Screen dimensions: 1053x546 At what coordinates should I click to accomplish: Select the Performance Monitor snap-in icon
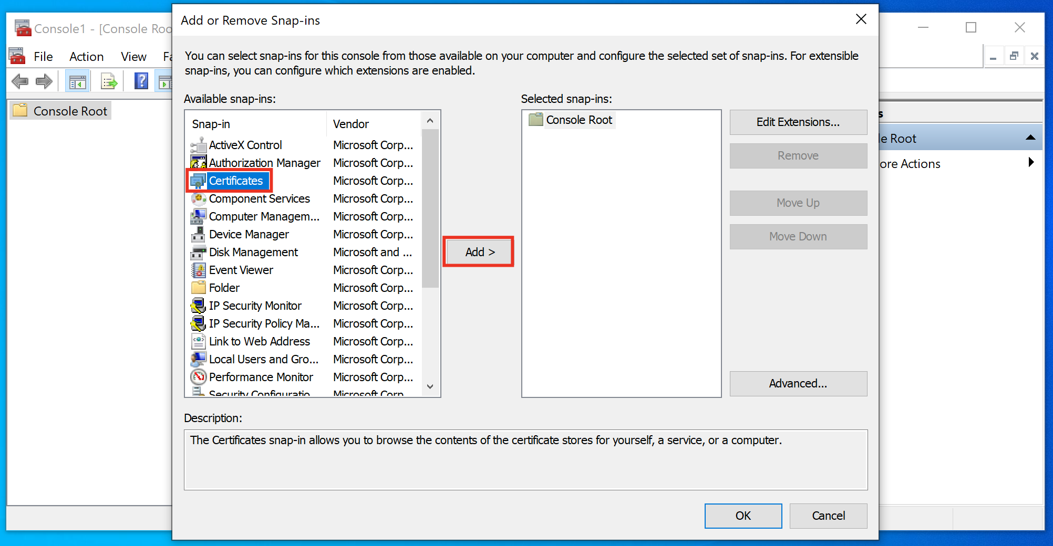coord(199,377)
